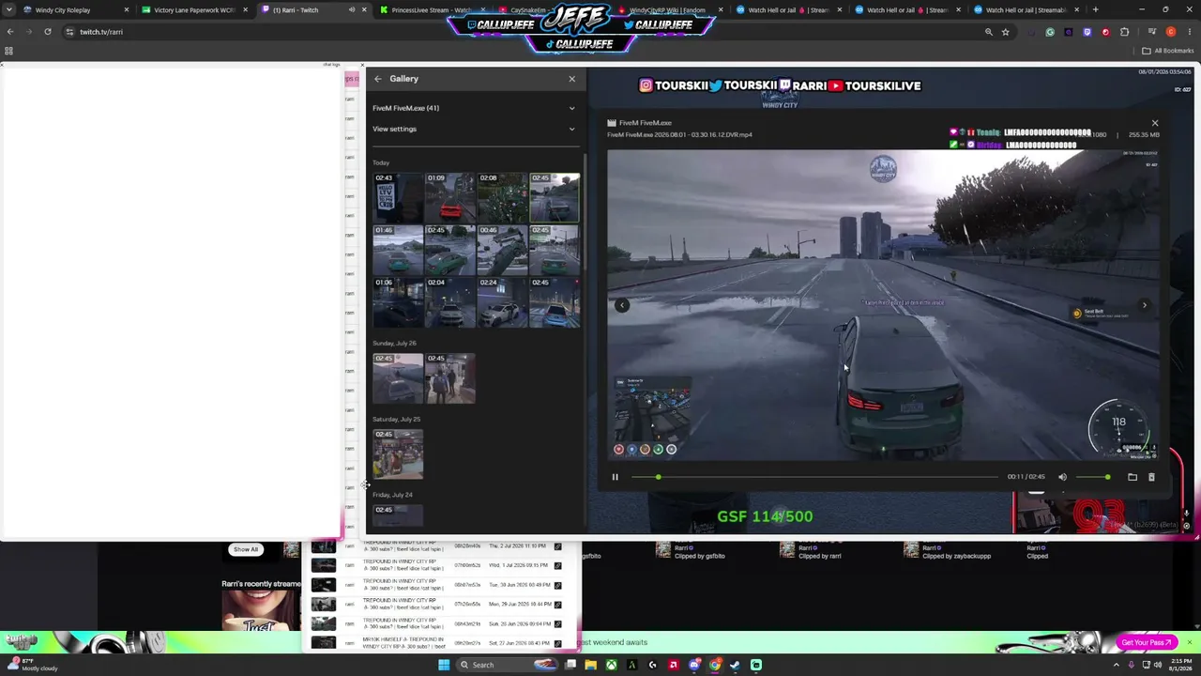Open the apps grid in the bookmarks bar
The width and height of the screenshot is (1201, 676).
8,51
